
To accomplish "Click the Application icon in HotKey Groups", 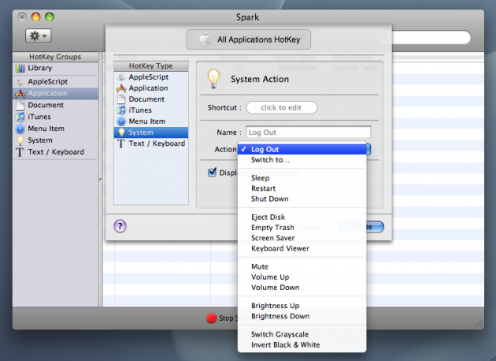I will coord(20,94).
